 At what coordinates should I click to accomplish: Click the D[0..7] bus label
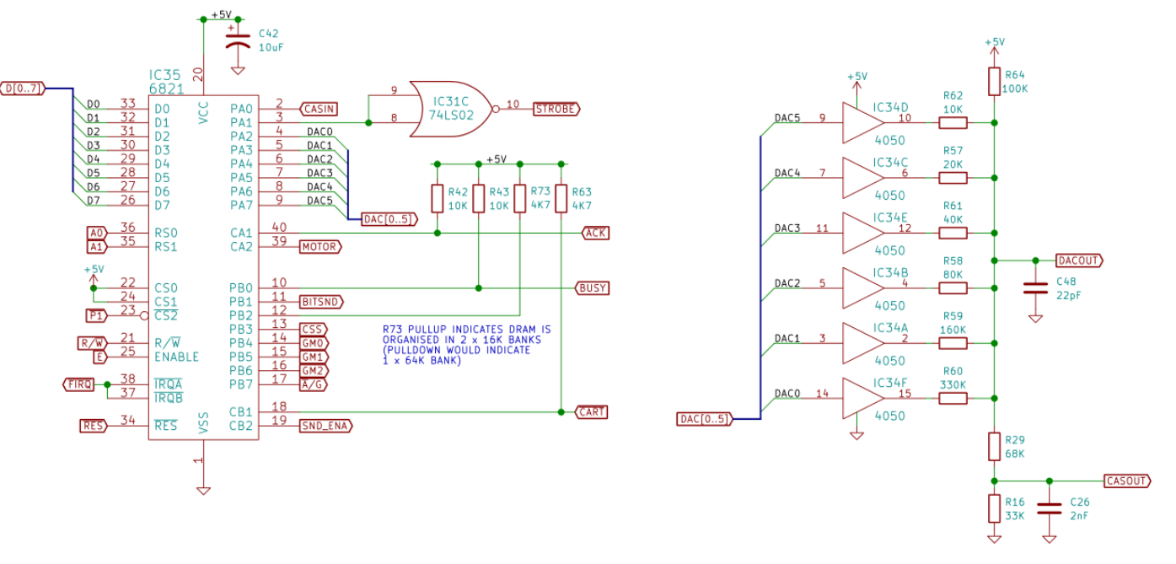tap(23, 88)
